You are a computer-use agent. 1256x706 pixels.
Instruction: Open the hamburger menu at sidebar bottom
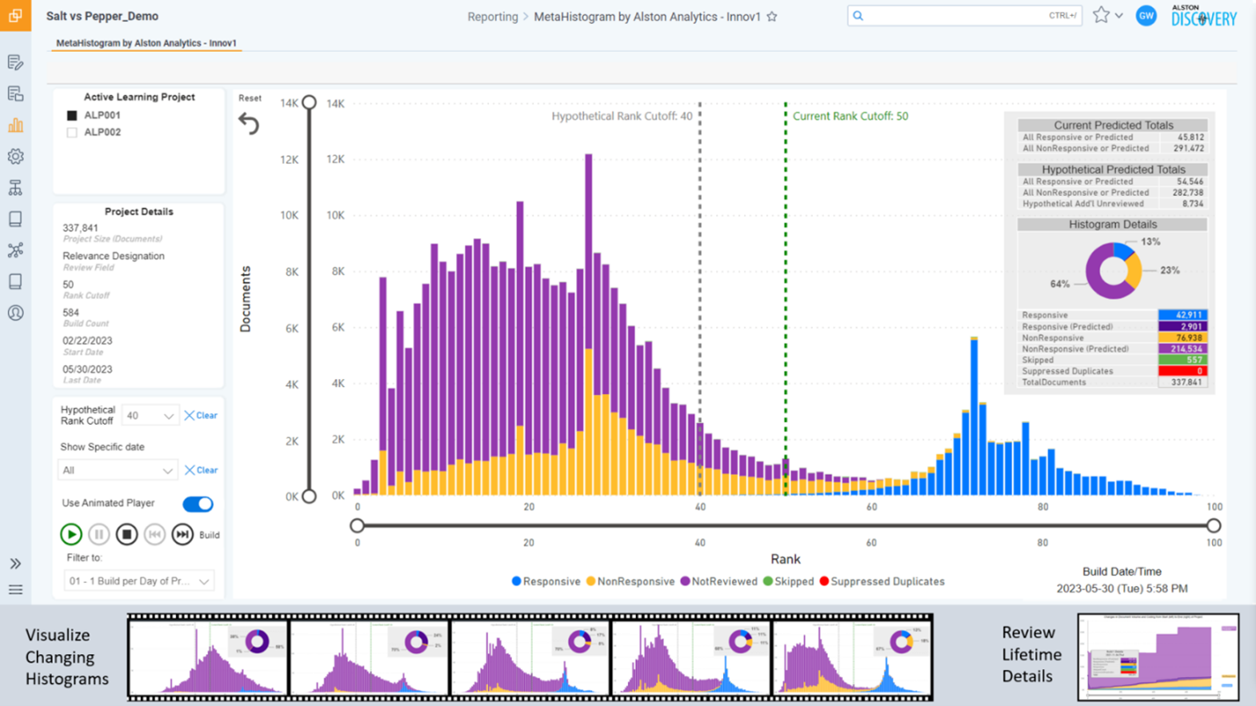(x=15, y=589)
